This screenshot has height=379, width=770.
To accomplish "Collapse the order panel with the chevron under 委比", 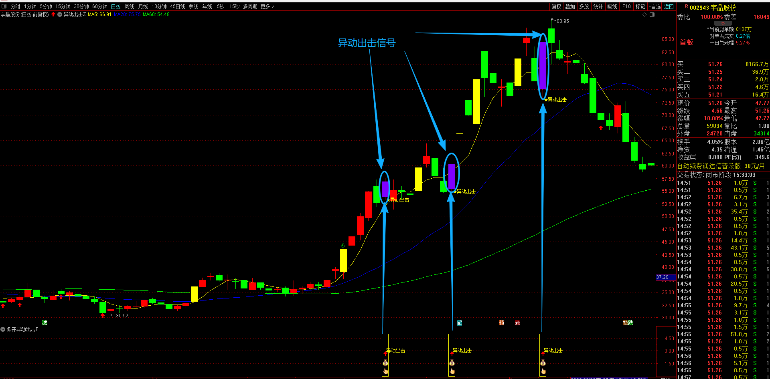I will point(723,23).
